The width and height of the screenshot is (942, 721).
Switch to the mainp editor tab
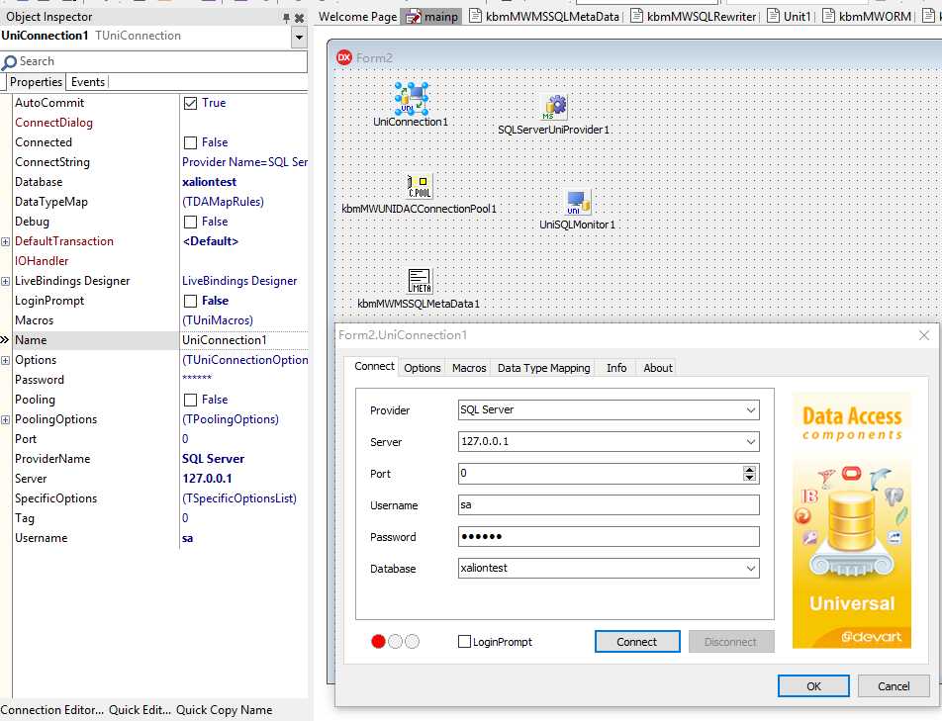click(432, 17)
